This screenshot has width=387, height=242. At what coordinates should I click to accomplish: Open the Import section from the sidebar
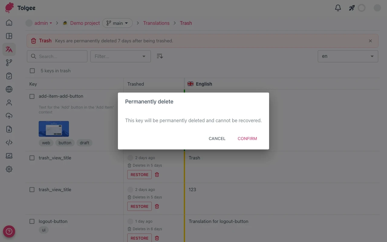click(x=9, y=129)
